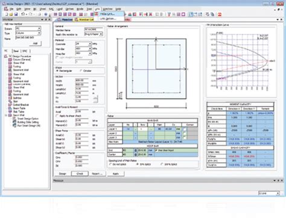Click the Axial force input field
The height and width of the screenshot is (222, 286).
click(x=82, y=111)
